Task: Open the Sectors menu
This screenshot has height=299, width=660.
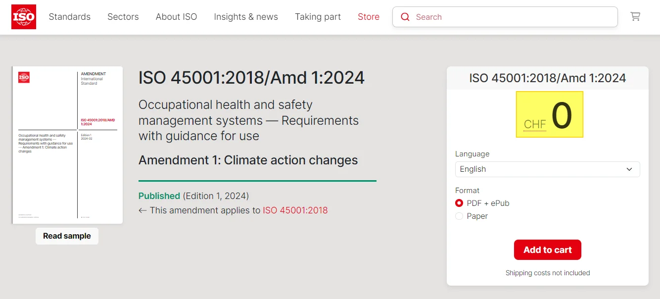Action: click(x=123, y=16)
